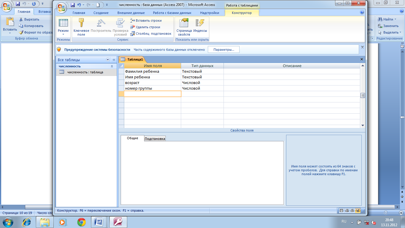Image resolution: width=405 pixels, height=228 pixels.
Task: Save the database from Access quick toolbar
Action: (73, 5)
